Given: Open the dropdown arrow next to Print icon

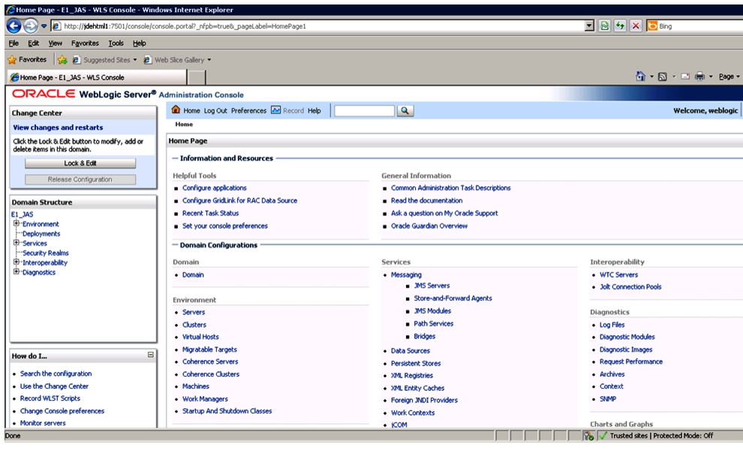Looking at the screenshot, I should [x=711, y=77].
